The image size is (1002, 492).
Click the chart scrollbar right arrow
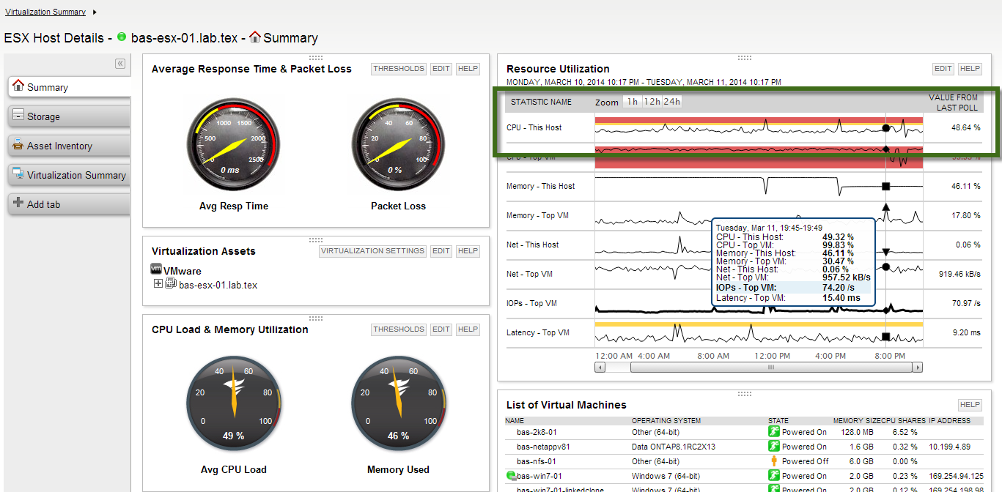coord(918,367)
